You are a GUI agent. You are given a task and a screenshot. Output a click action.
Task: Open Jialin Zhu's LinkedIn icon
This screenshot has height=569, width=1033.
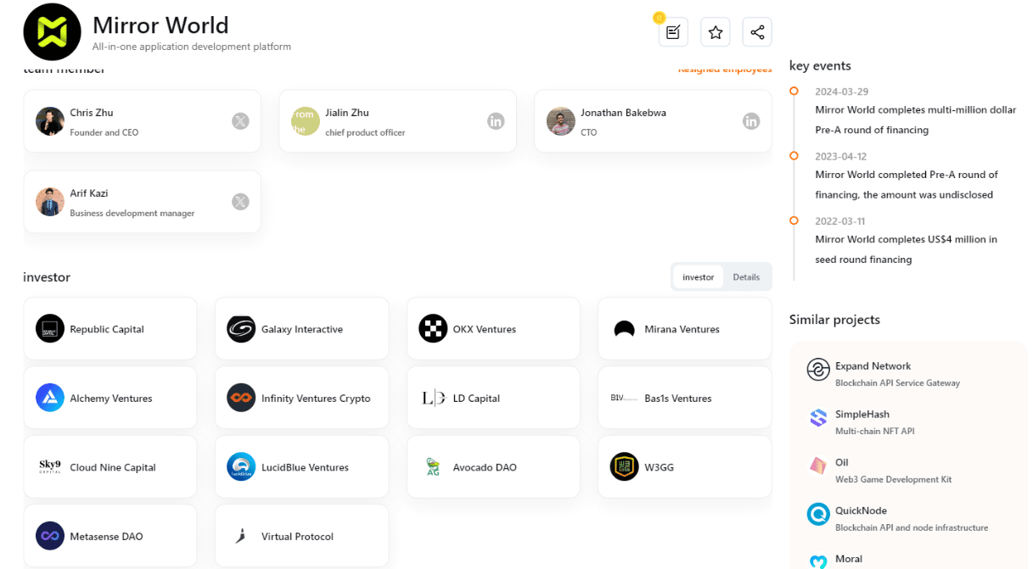click(x=496, y=121)
